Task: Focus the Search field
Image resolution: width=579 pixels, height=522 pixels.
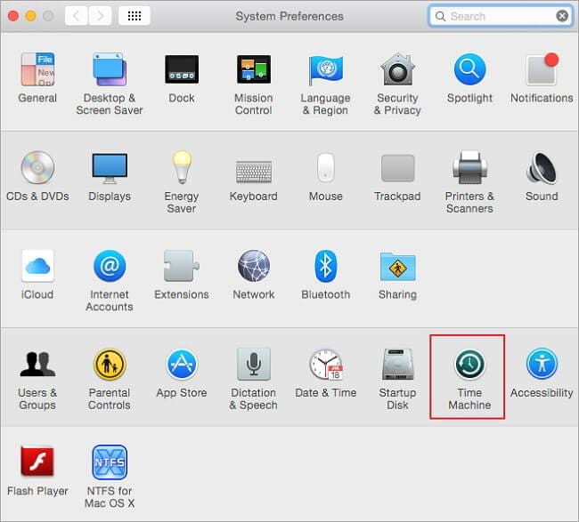Action: pos(501,16)
